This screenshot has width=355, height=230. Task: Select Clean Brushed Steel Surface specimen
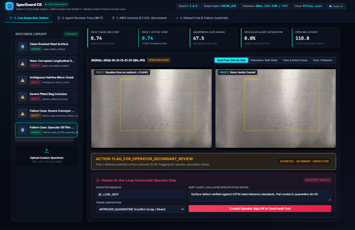pyautogui.click(x=46, y=47)
